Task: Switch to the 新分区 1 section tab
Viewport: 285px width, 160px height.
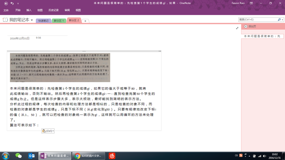Action: tap(59, 21)
